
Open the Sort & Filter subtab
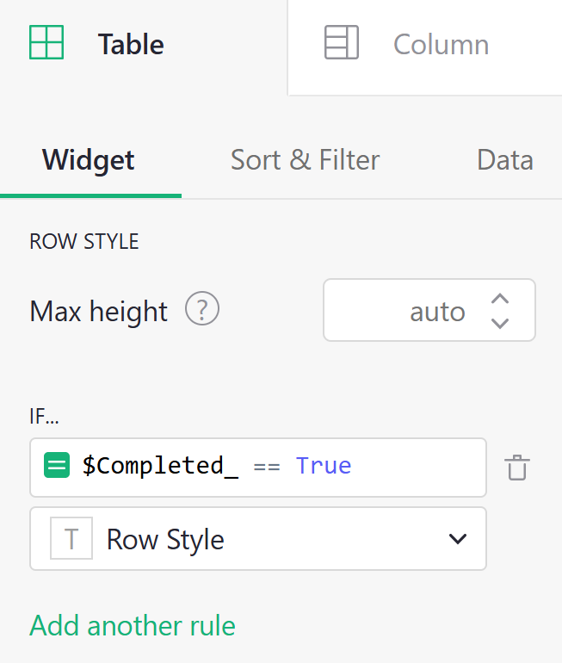305,160
